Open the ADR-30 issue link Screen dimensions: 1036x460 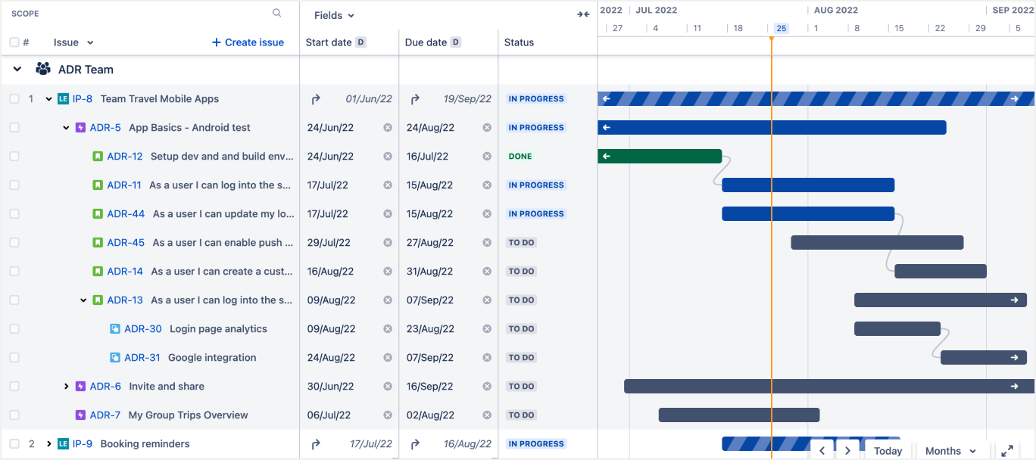tap(143, 329)
